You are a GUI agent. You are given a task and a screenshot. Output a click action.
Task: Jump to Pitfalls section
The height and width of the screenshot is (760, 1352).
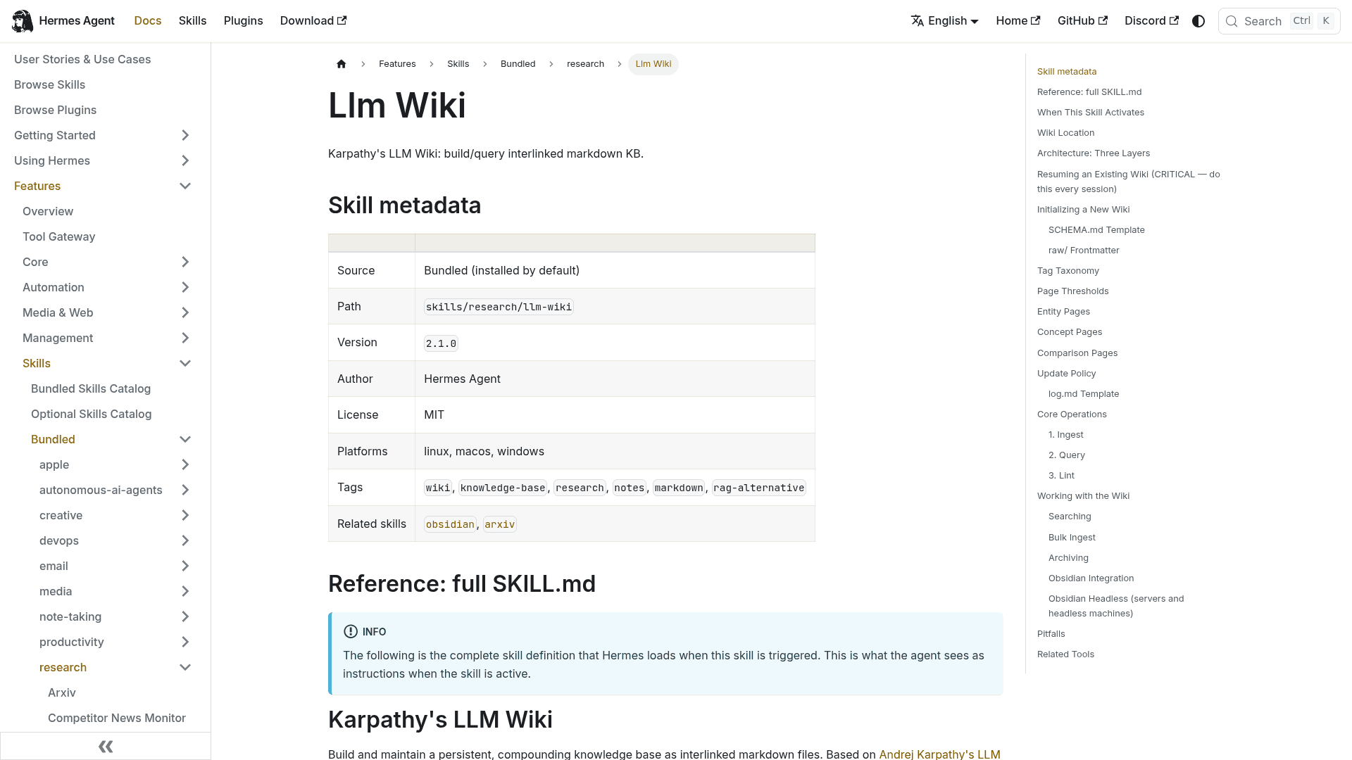(1051, 634)
